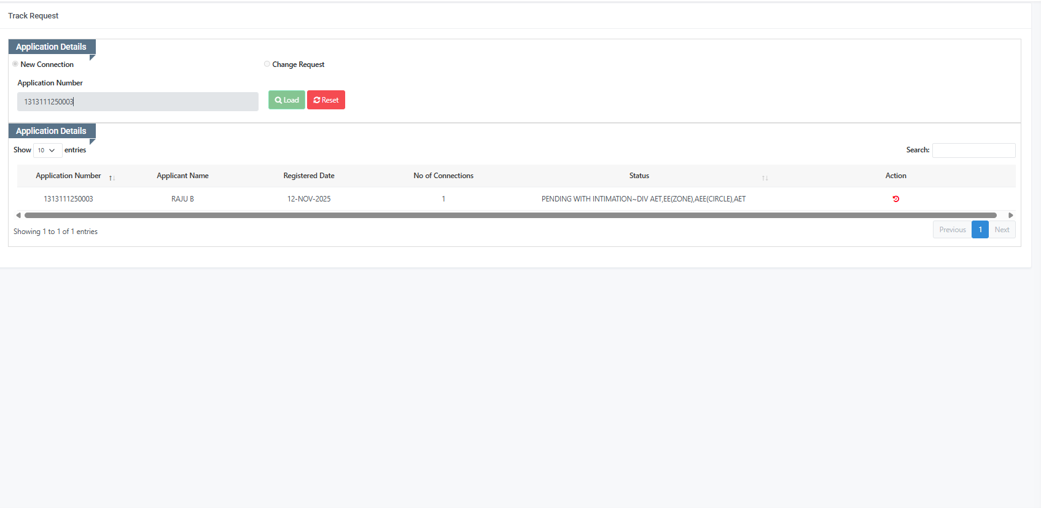This screenshot has height=508, width=1041.
Task: Focus the Application Number input field
Action: [x=138, y=102]
